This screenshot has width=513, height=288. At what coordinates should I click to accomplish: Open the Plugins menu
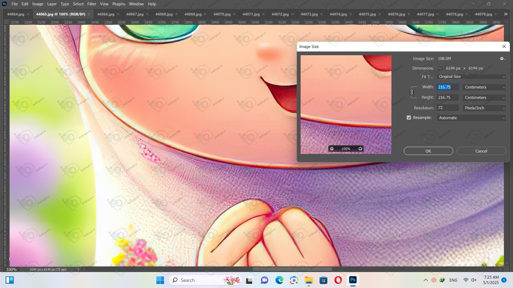click(x=119, y=4)
